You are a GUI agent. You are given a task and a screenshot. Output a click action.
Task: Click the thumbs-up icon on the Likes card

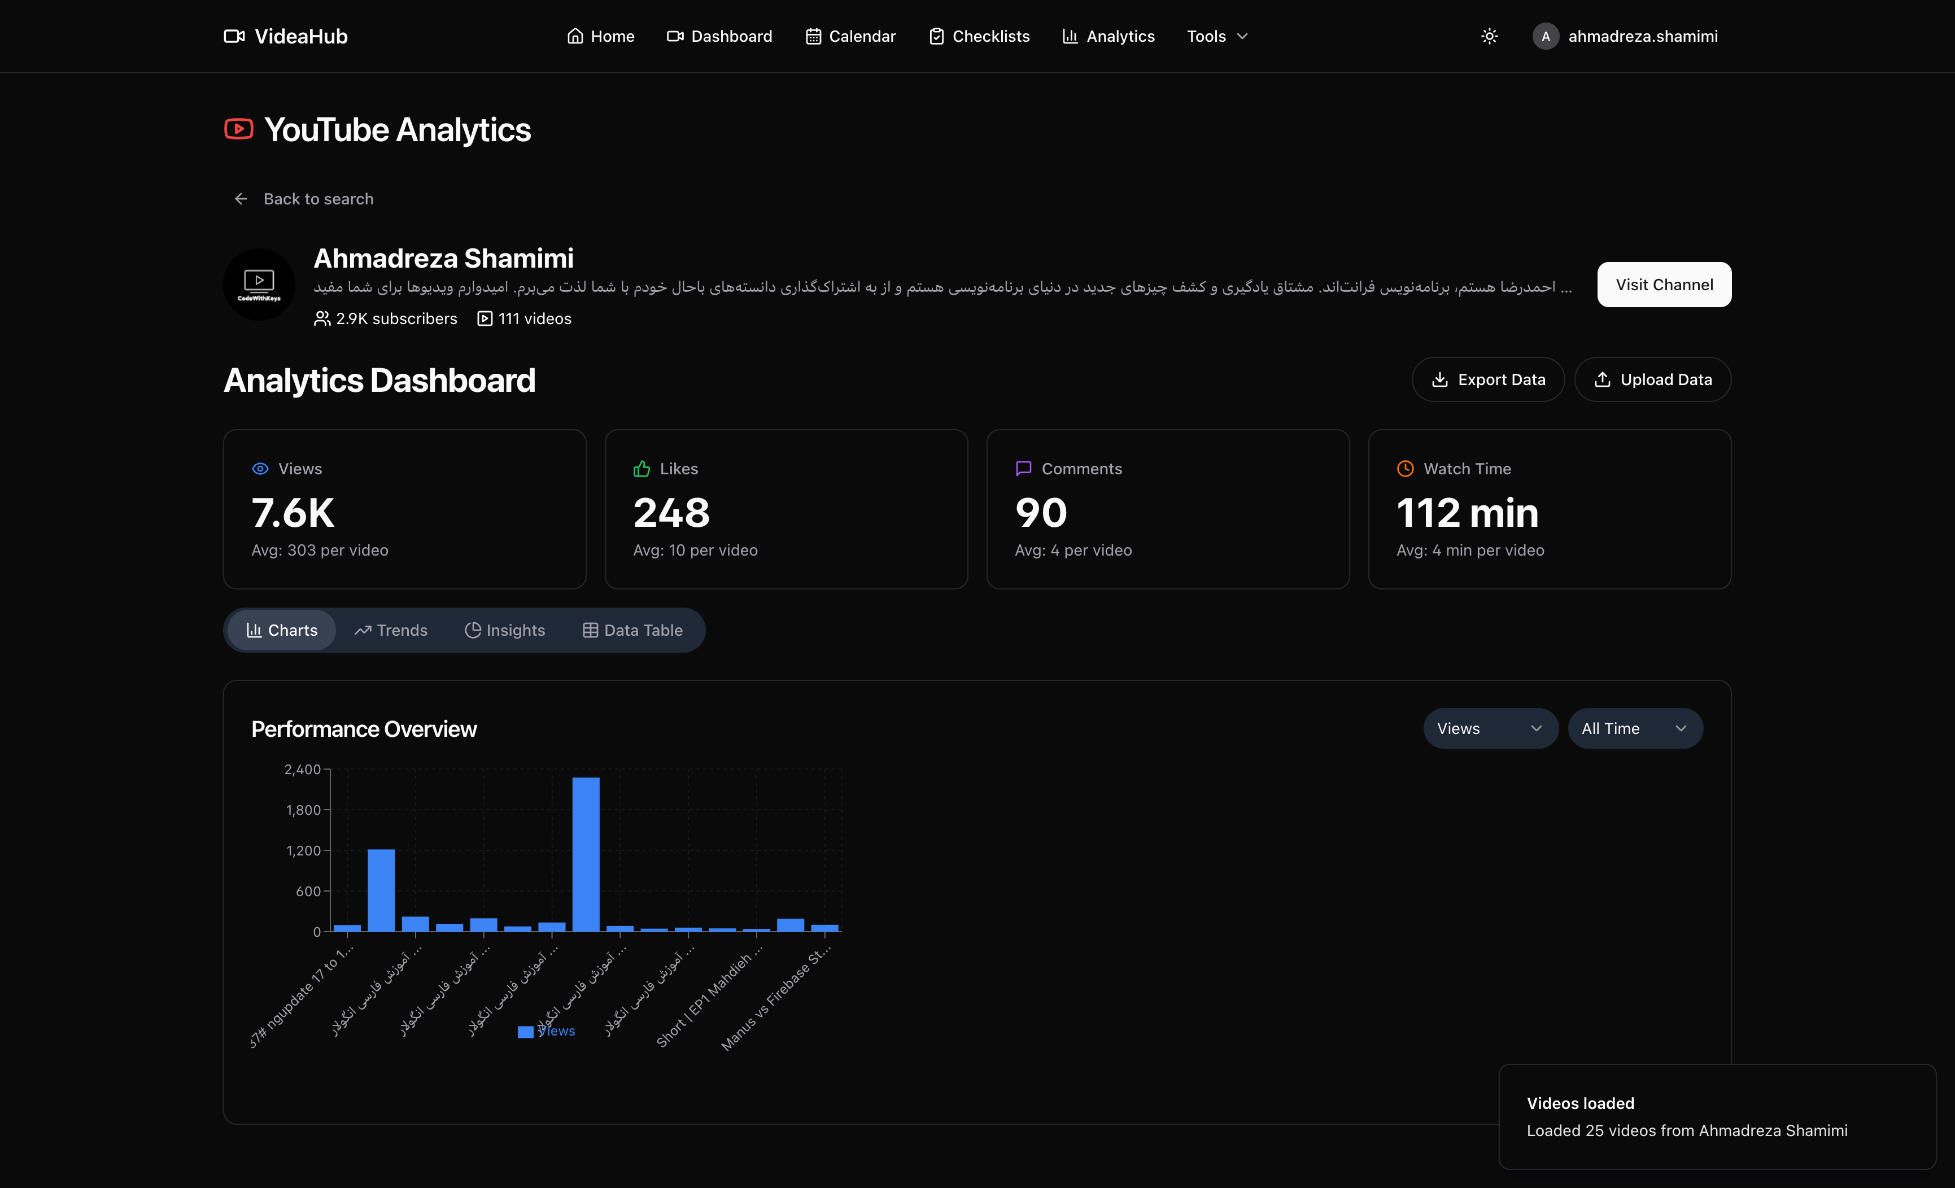pyautogui.click(x=642, y=469)
